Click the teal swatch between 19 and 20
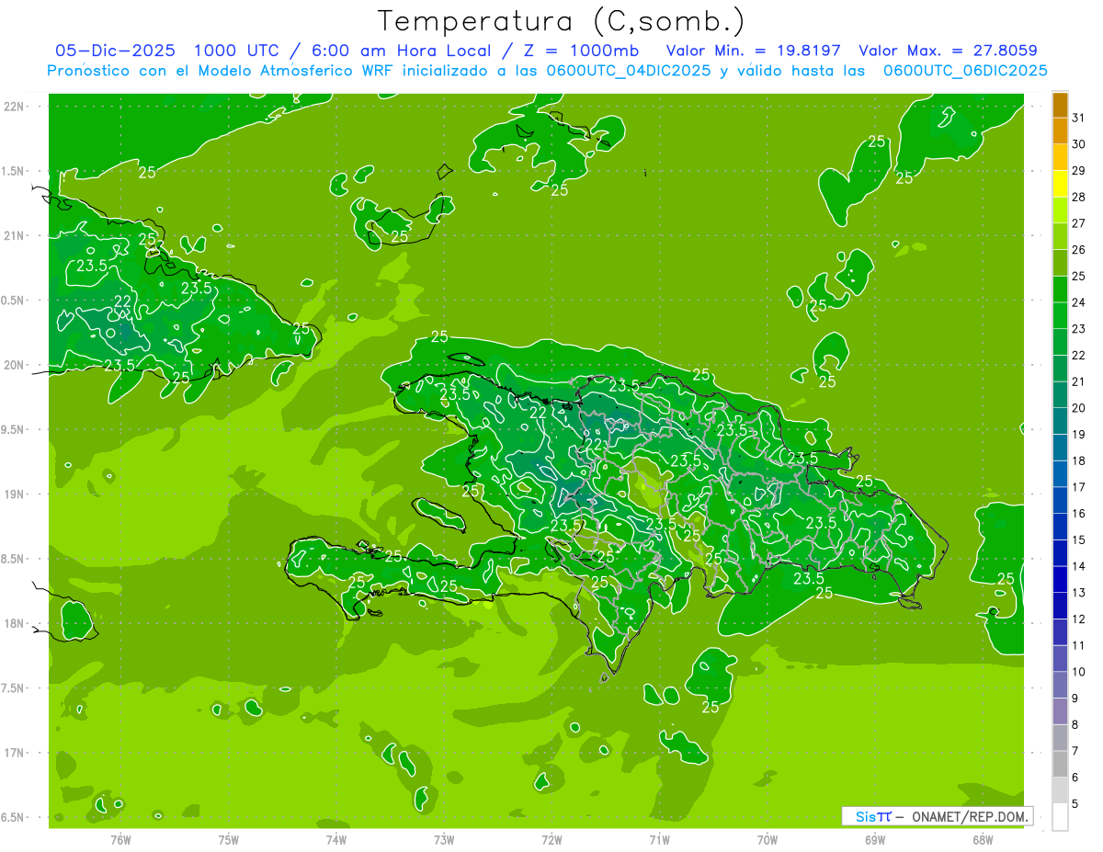This screenshot has width=1103, height=852. tap(1060, 421)
